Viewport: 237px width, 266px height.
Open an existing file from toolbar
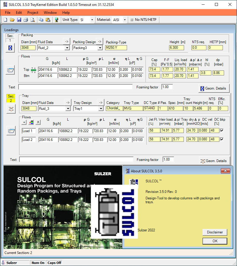tap(12, 19)
